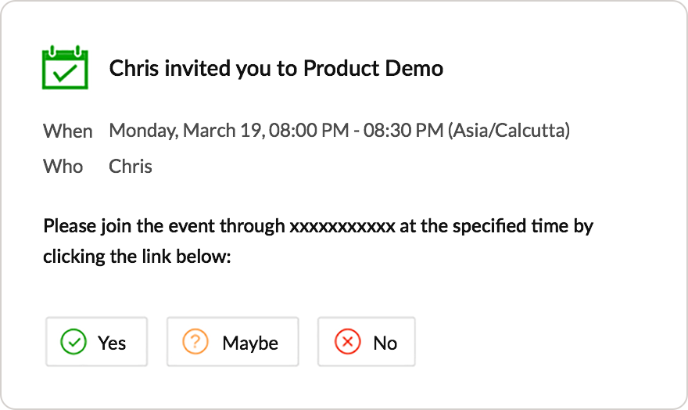Respond Maybe to the invitation
This screenshot has width=688, height=410.
[x=232, y=342]
